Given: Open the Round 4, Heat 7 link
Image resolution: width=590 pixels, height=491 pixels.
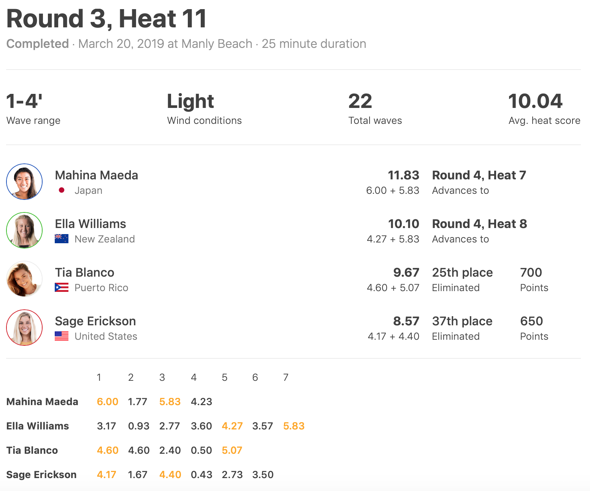Looking at the screenshot, I should 479,175.
